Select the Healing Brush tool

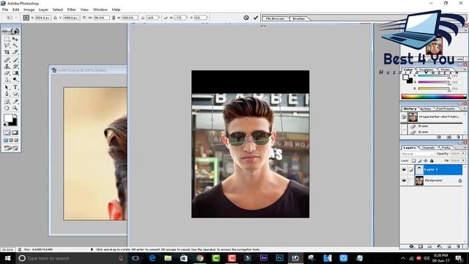coord(7,60)
